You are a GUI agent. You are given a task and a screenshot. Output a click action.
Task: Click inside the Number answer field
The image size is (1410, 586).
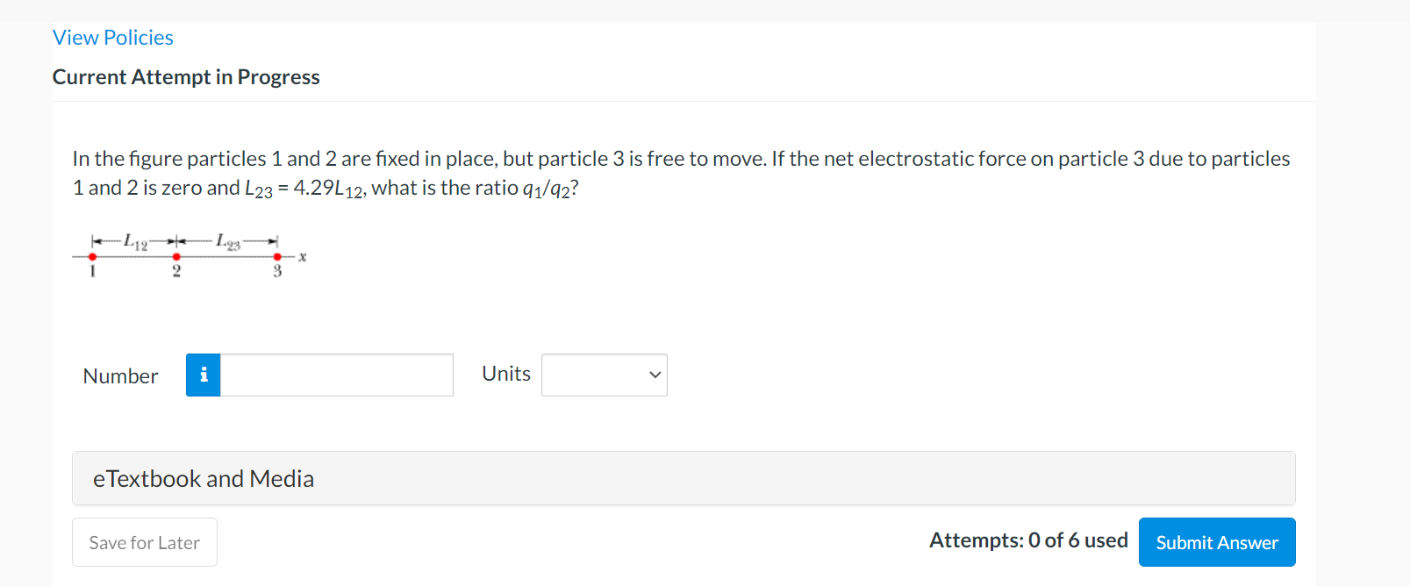336,375
